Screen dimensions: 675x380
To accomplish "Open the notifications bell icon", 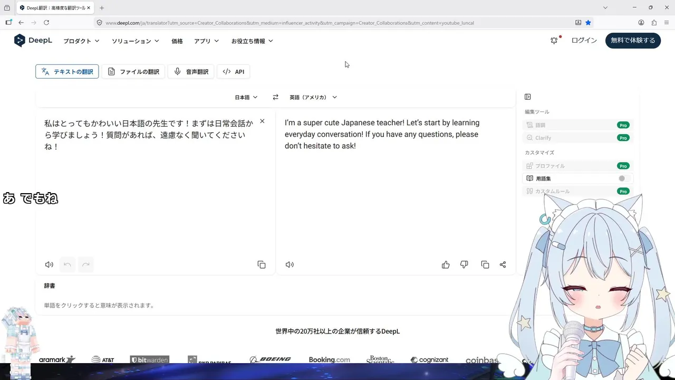I will 554,41.
